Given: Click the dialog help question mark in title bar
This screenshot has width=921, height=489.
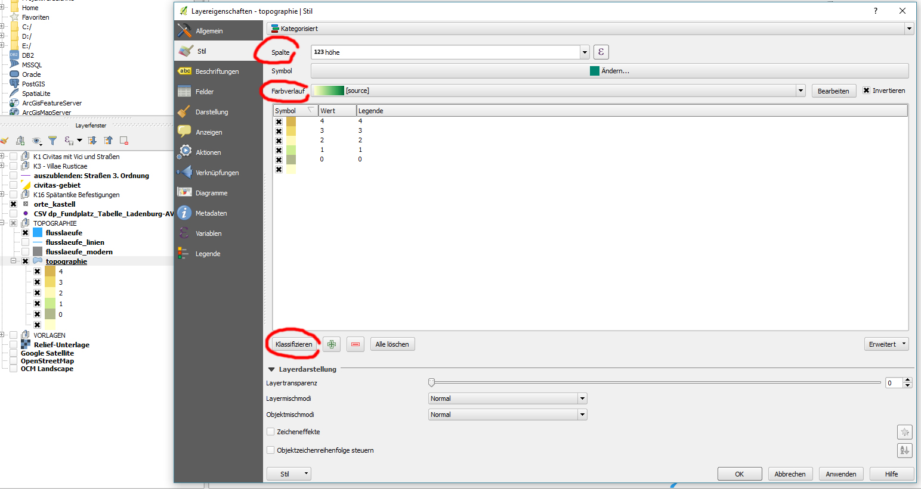Looking at the screenshot, I should (x=876, y=11).
